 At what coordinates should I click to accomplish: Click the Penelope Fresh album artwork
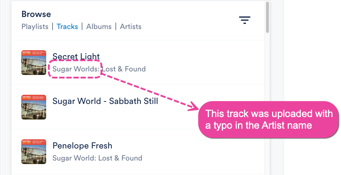pyautogui.click(x=34, y=152)
